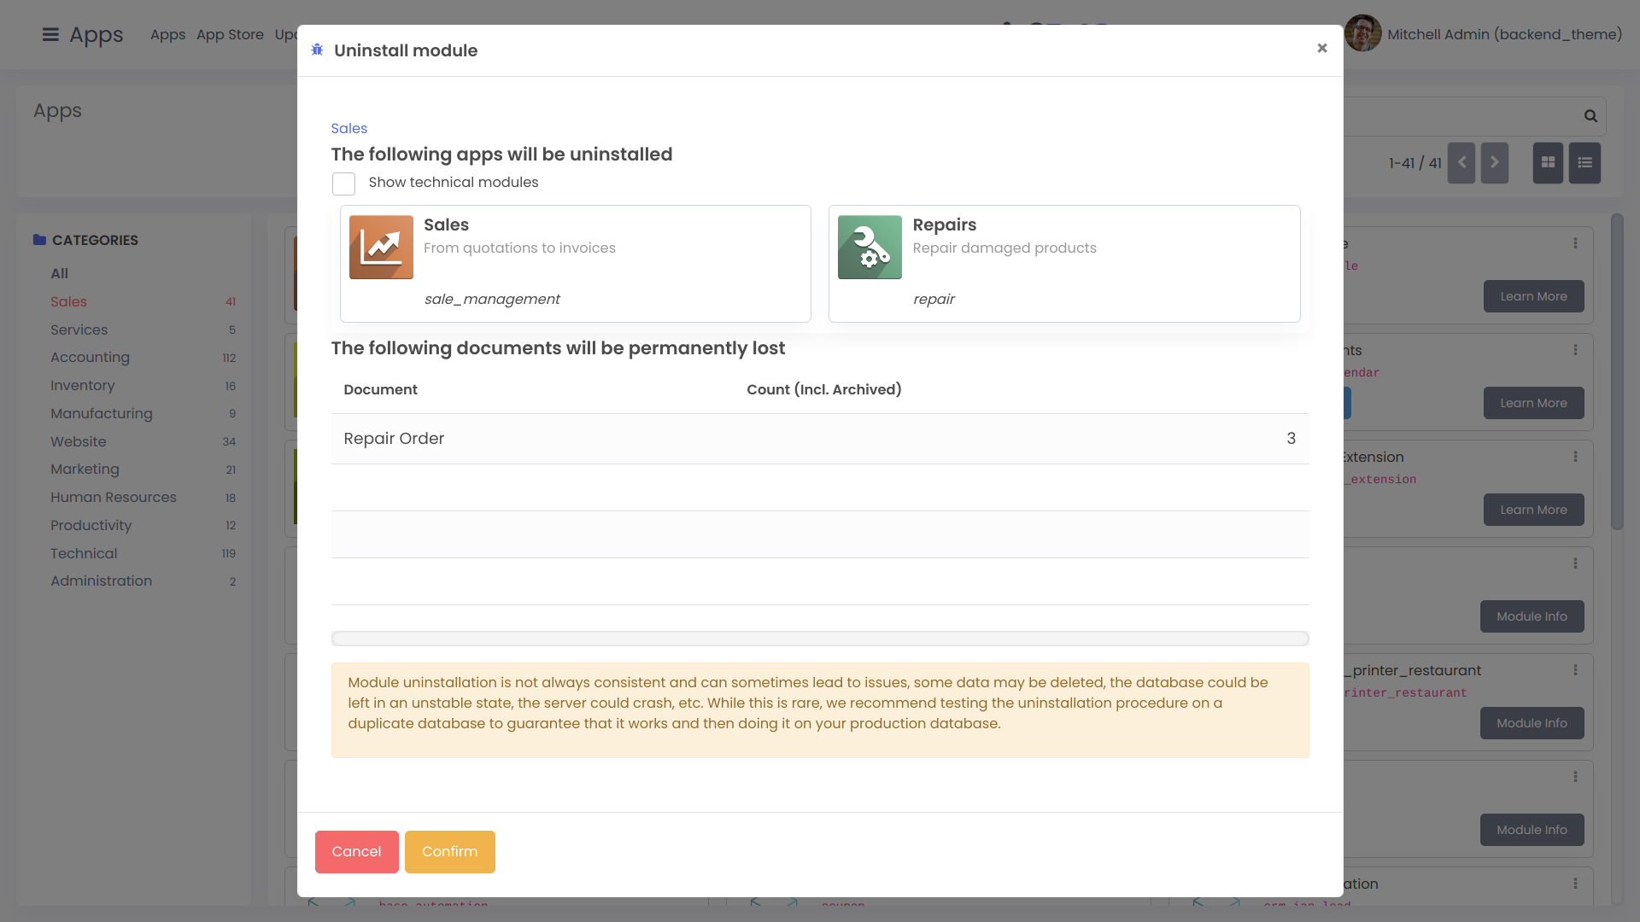Open App Store menu item
Viewport: 1640px width, 922px height.
[230, 35]
